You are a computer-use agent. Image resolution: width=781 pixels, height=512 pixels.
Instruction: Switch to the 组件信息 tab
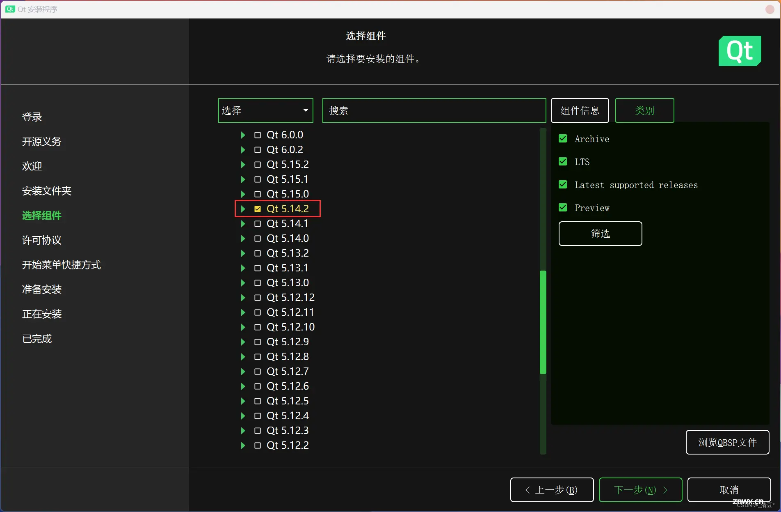580,110
